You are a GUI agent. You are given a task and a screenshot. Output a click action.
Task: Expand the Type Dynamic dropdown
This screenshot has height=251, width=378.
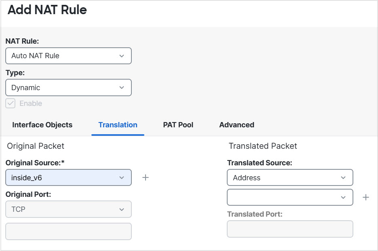68,88
